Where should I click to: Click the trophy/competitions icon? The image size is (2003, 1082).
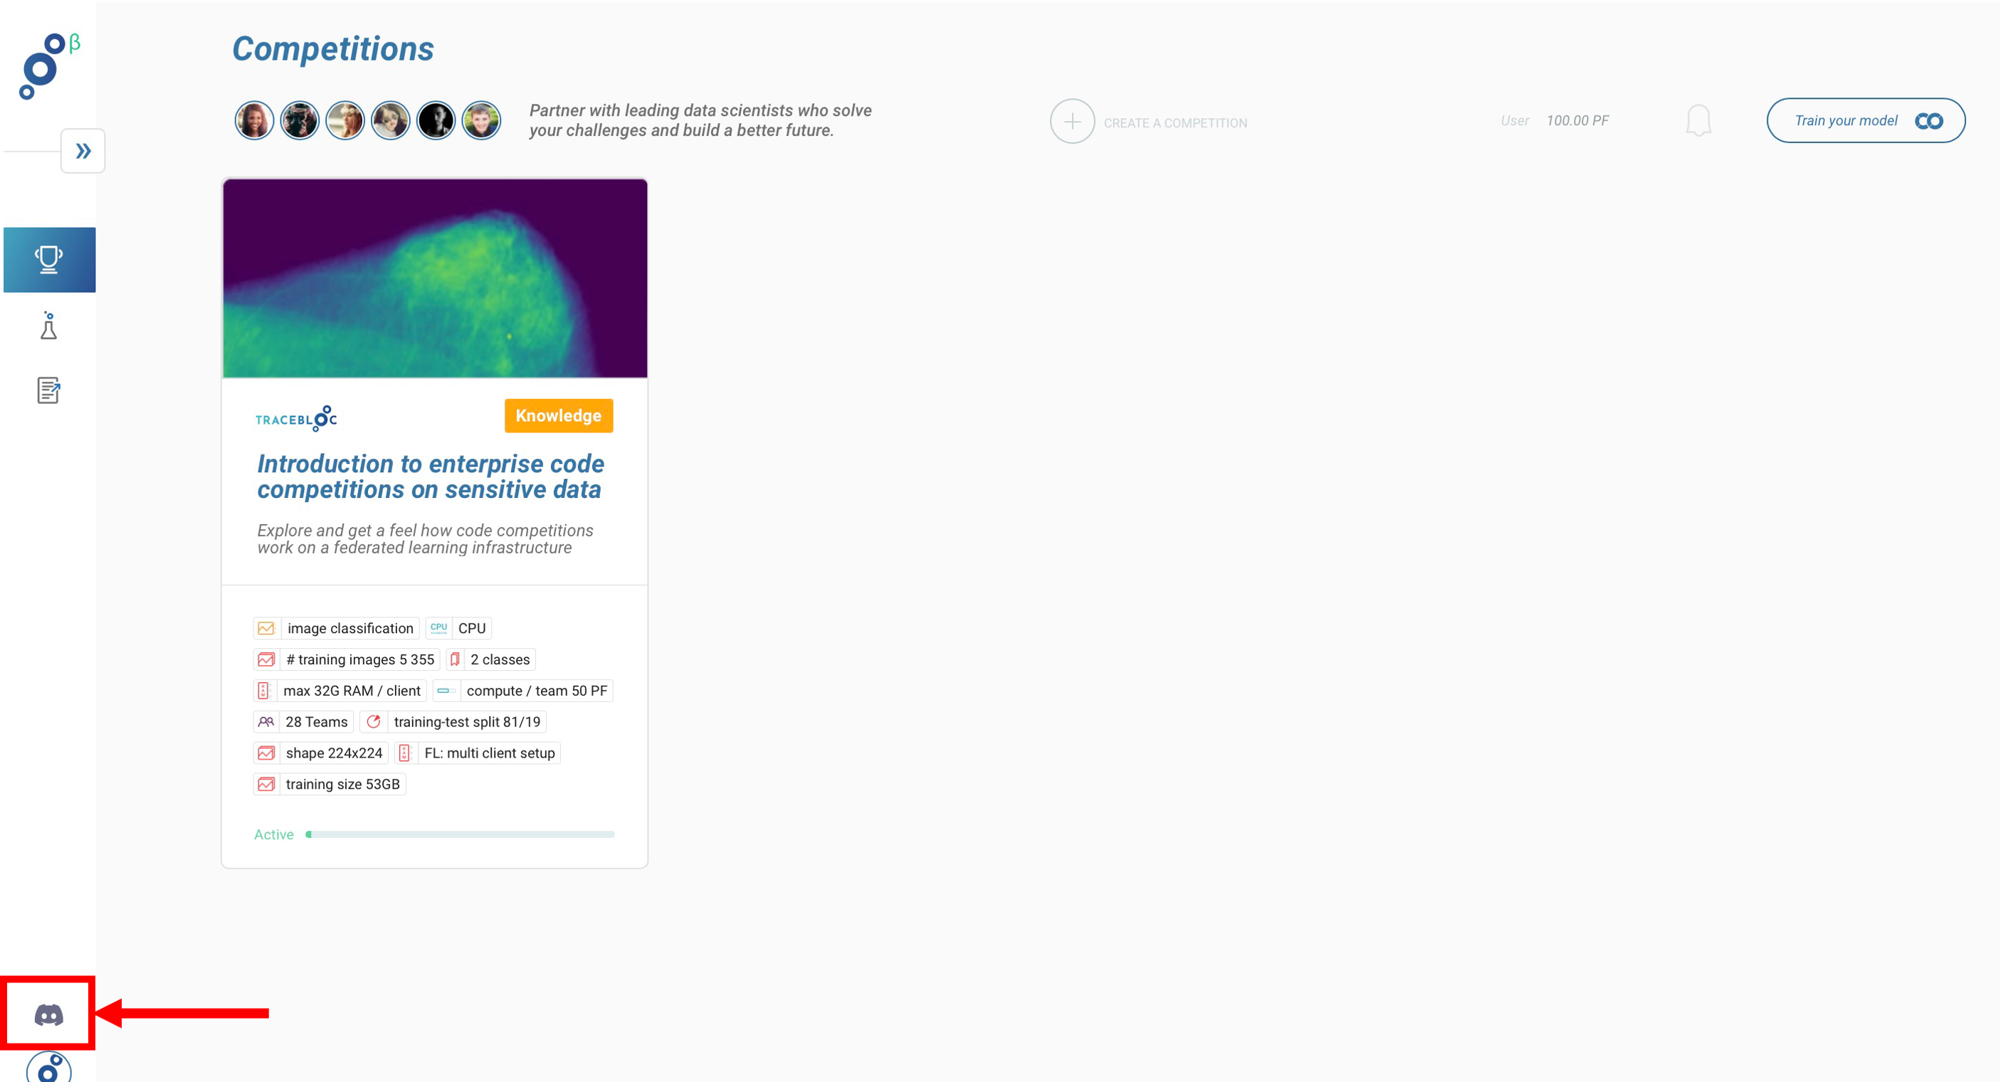click(49, 260)
